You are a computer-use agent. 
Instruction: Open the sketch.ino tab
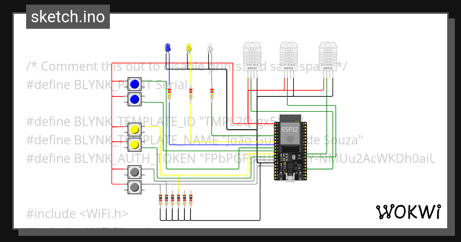tap(68, 17)
